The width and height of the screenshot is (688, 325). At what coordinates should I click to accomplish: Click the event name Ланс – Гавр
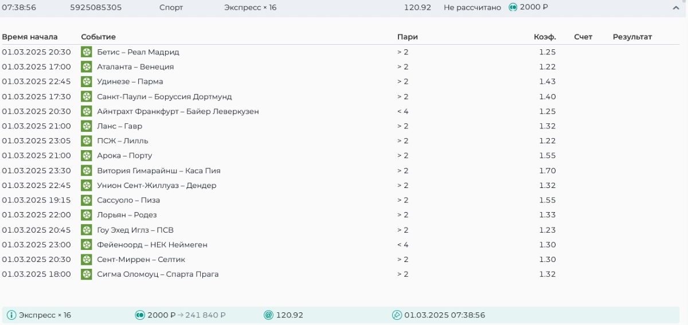click(120, 126)
